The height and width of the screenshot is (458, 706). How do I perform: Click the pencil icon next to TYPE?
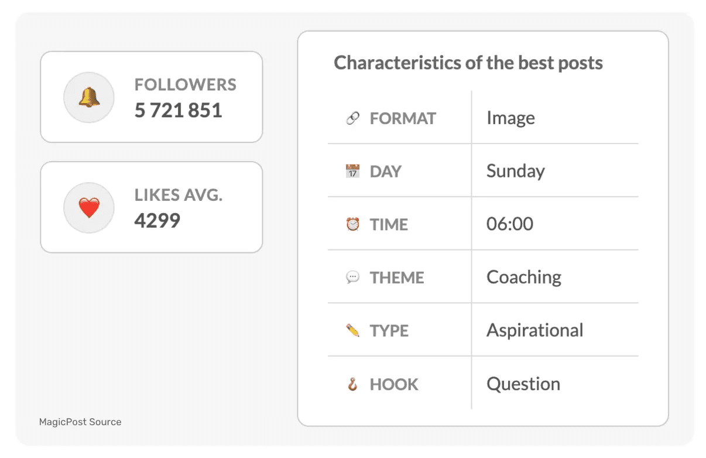[352, 331]
